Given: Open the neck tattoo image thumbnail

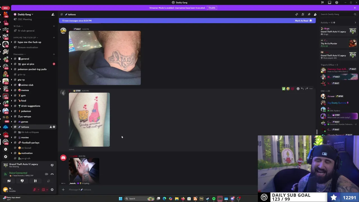Looking at the screenshot, I should 105,58.
